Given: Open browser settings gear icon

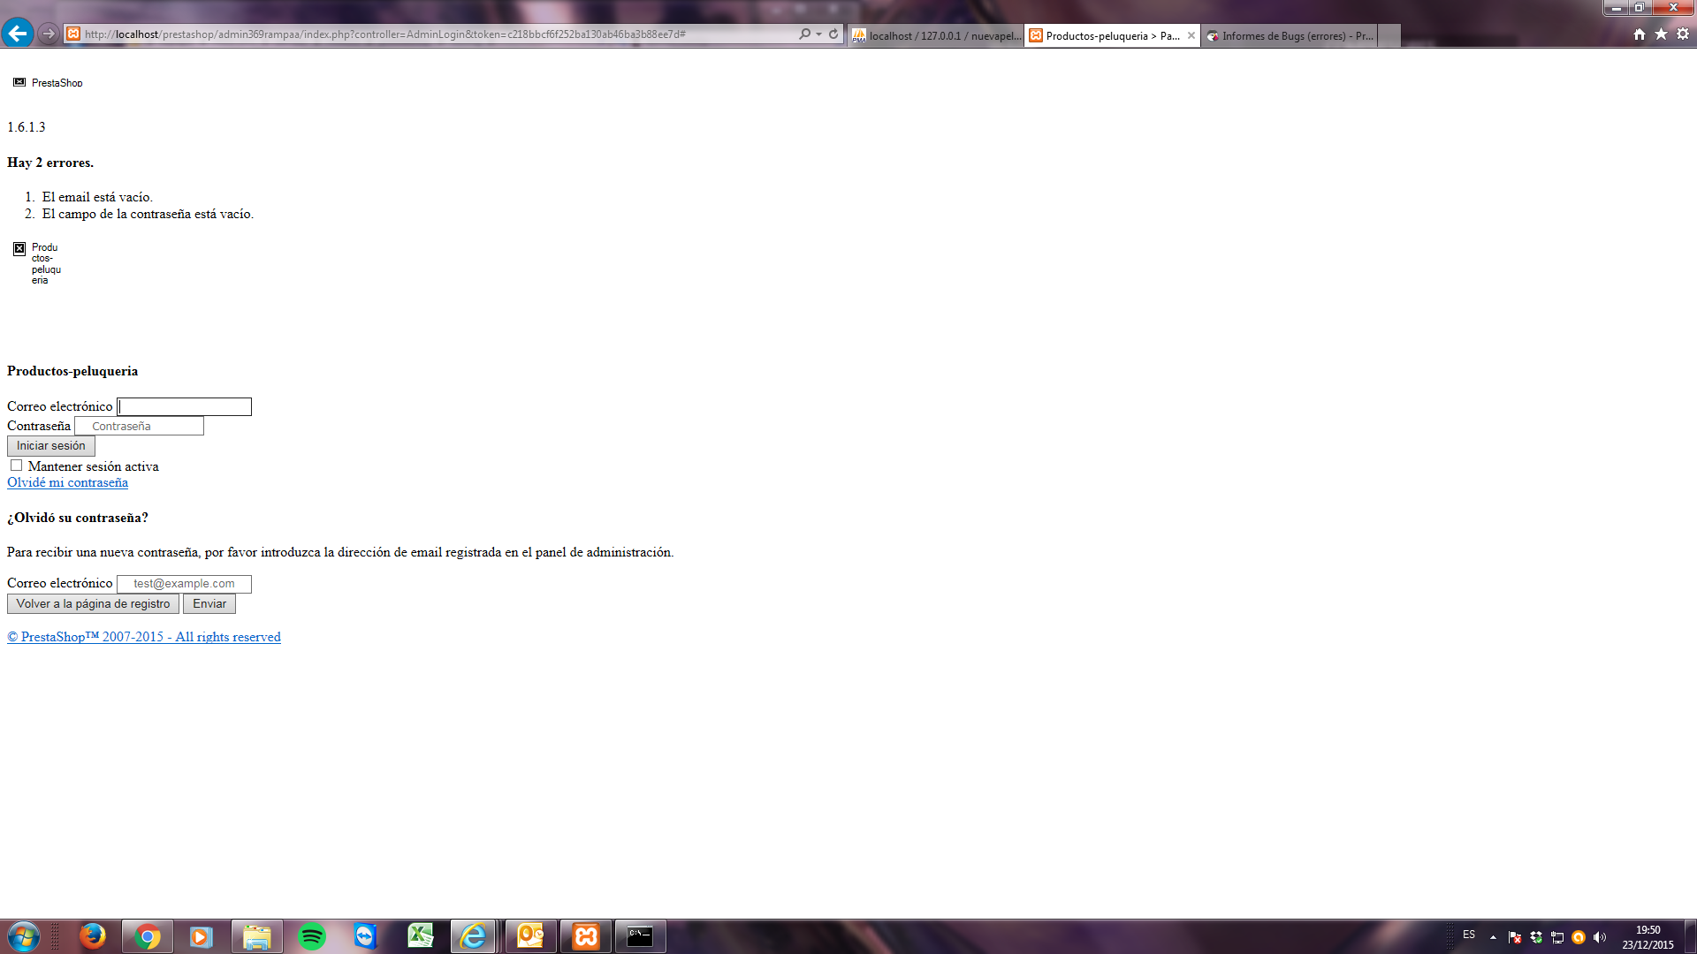Looking at the screenshot, I should [1683, 34].
